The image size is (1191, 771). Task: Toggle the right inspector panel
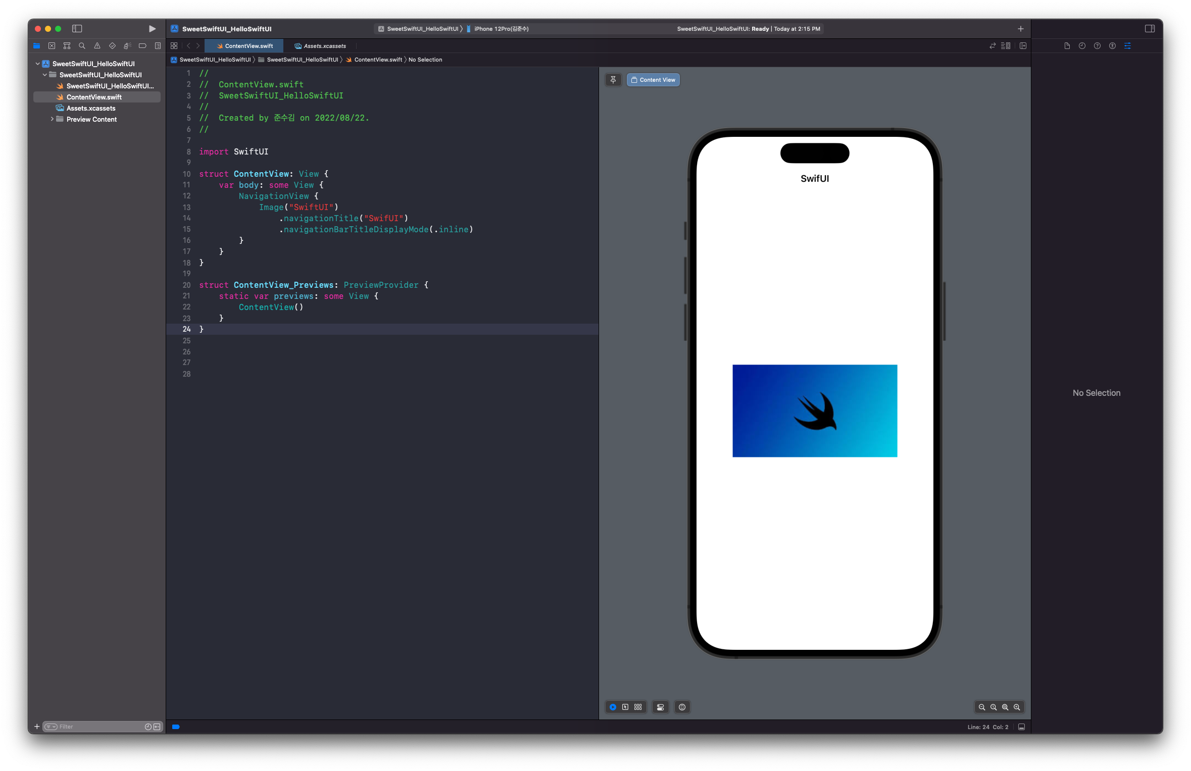[x=1150, y=29]
